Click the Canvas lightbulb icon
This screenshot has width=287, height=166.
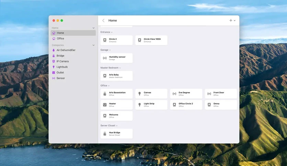point(139,94)
